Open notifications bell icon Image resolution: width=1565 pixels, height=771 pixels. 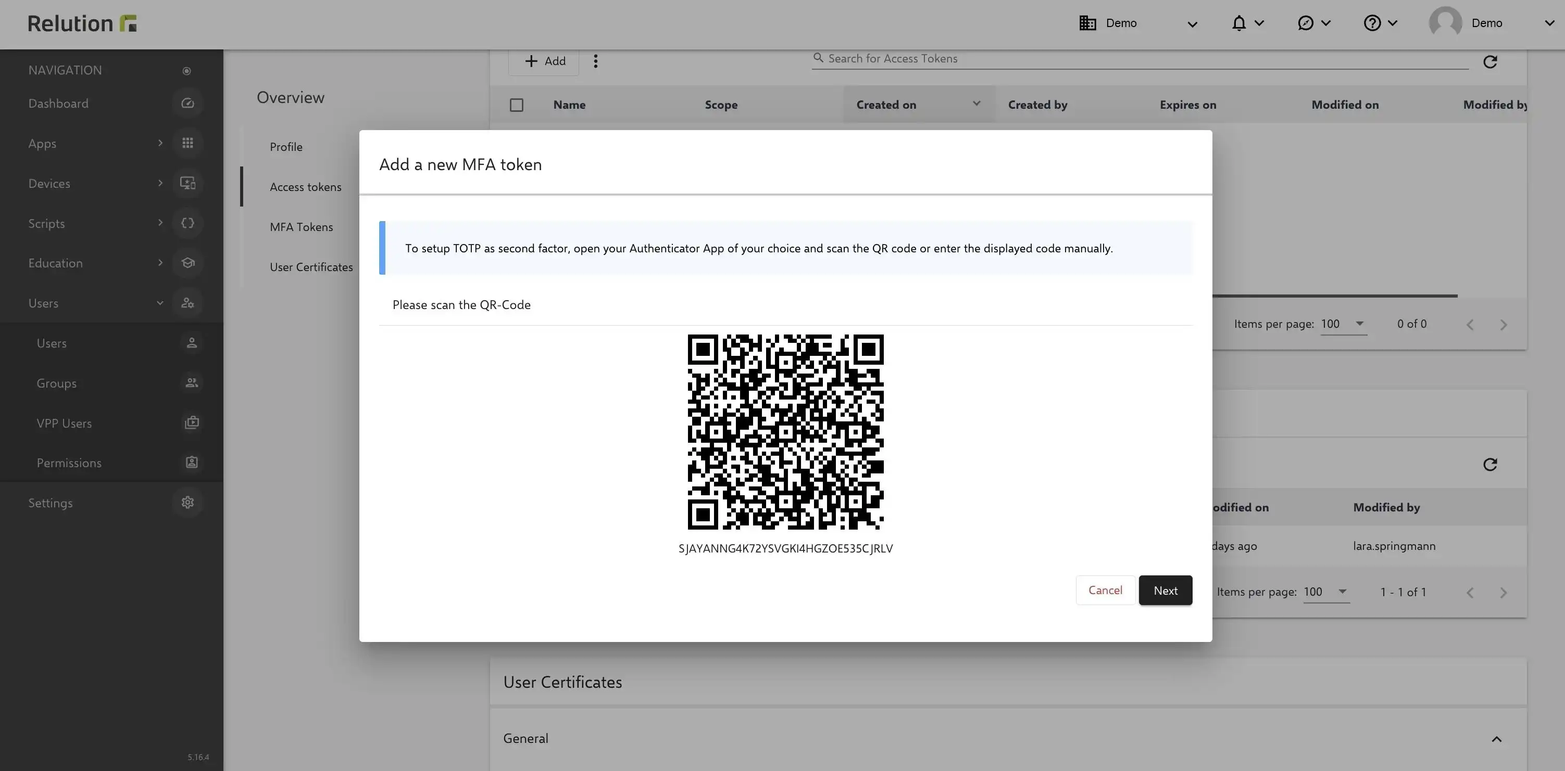click(1239, 23)
